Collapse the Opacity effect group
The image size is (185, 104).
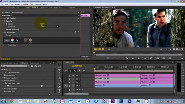point(2,21)
